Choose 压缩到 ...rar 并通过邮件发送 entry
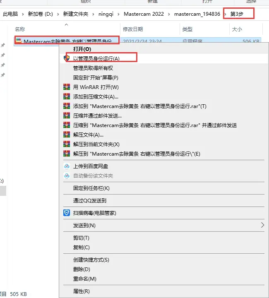This screenshot has width=269, height=298. (155, 125)
